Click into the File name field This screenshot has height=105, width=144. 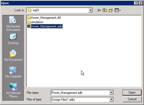[x=80, y=92]
